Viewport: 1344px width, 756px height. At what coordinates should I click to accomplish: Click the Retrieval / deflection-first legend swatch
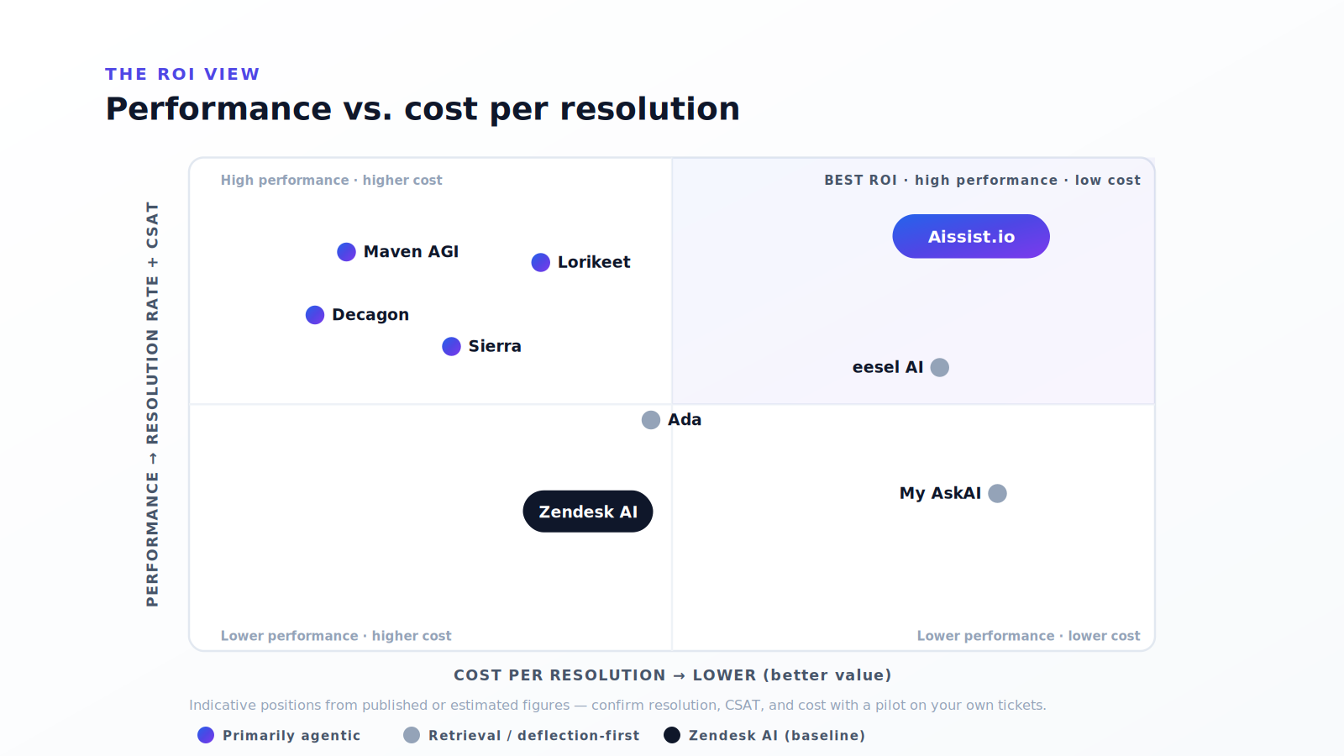pos(412,735)
